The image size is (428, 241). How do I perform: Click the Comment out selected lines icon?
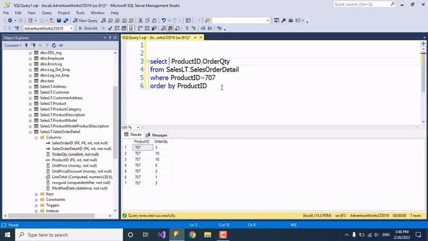187,28
